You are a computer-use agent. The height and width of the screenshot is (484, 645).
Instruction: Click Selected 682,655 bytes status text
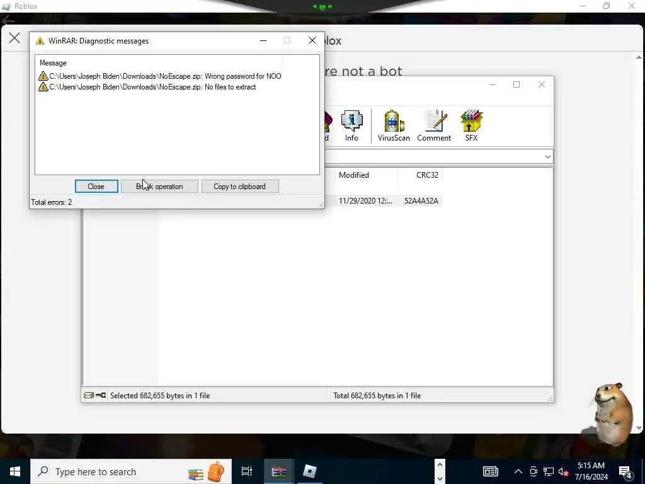(160, 396)
